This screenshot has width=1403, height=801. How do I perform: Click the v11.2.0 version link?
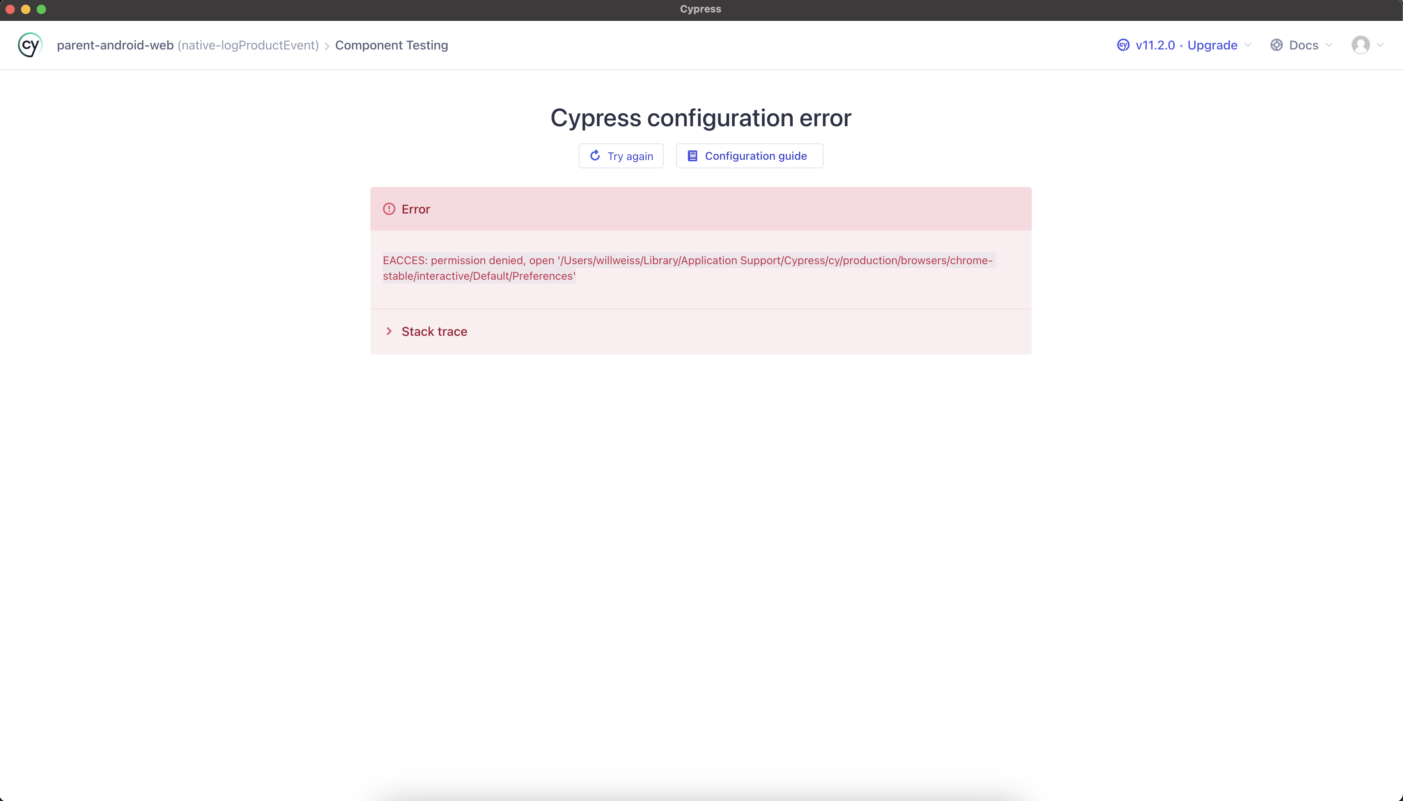click(1156, 45)
